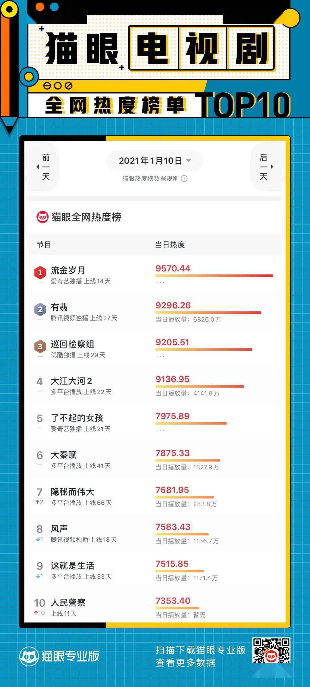Image resolution: width=310 pixels, height=687 pixels.
Task: Click the rank 1 red badge icon
Action: pyautogui.click(x=40, y=272)
